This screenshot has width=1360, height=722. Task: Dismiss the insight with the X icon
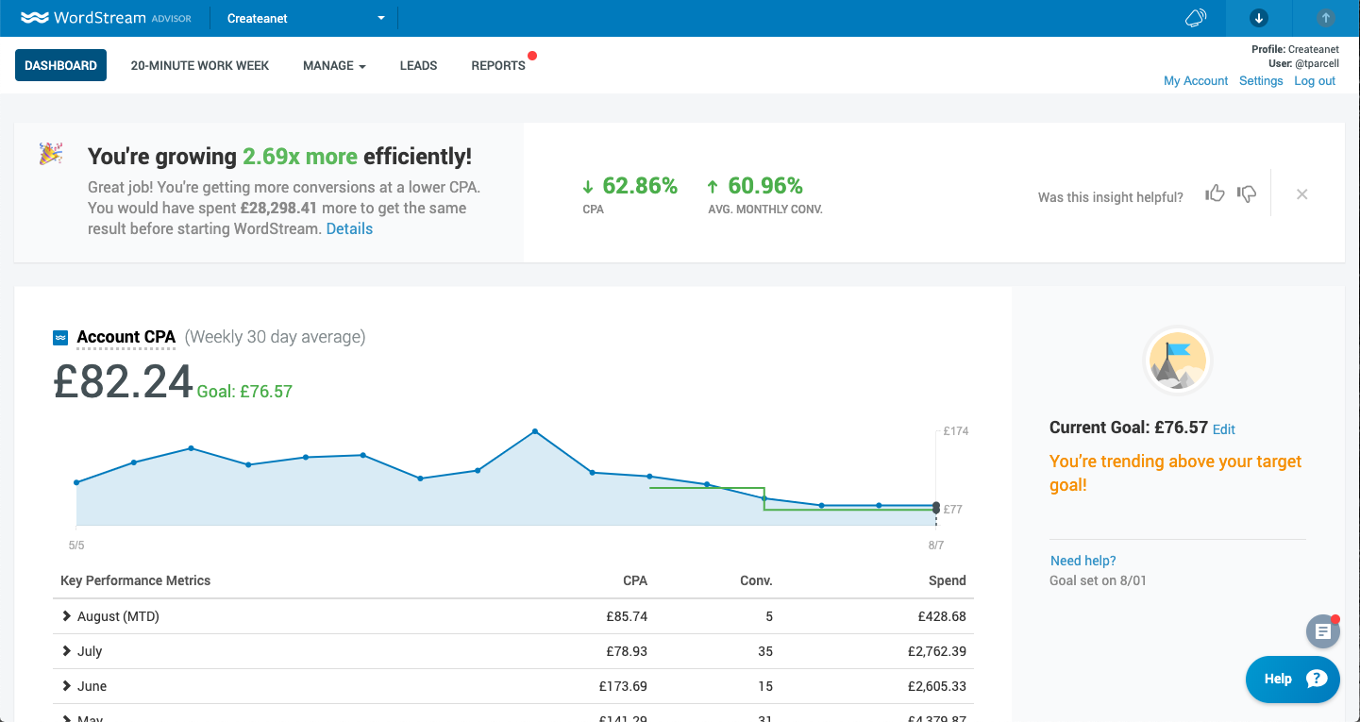1301,194
